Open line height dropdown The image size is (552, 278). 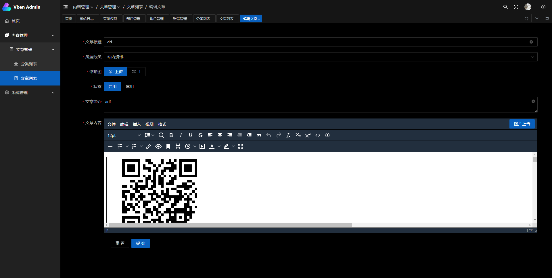(149, 135)
